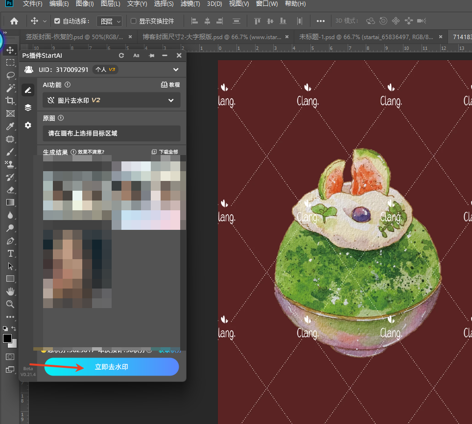Select the Lasso tool
472x424 pixels.
click(x=10, y=75)
